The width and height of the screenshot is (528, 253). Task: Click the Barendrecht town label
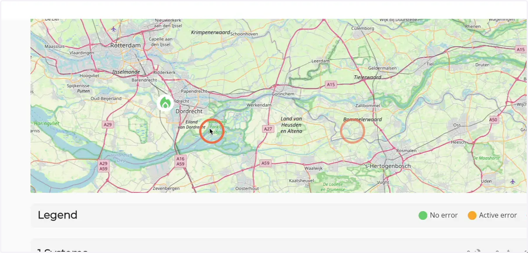click(x=144, y=80)
